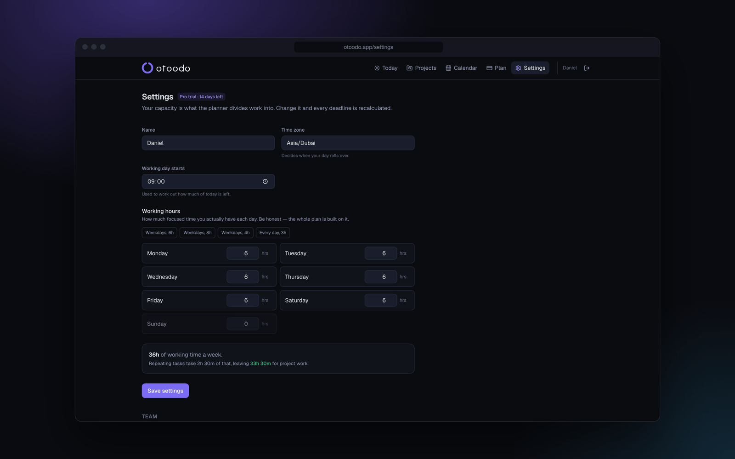Click the otoodo logo icon
Viewport: 735px width, 459px height.
click(147, 68)
